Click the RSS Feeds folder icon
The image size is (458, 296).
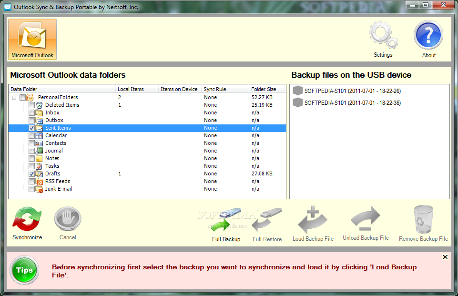coord(39,182)
